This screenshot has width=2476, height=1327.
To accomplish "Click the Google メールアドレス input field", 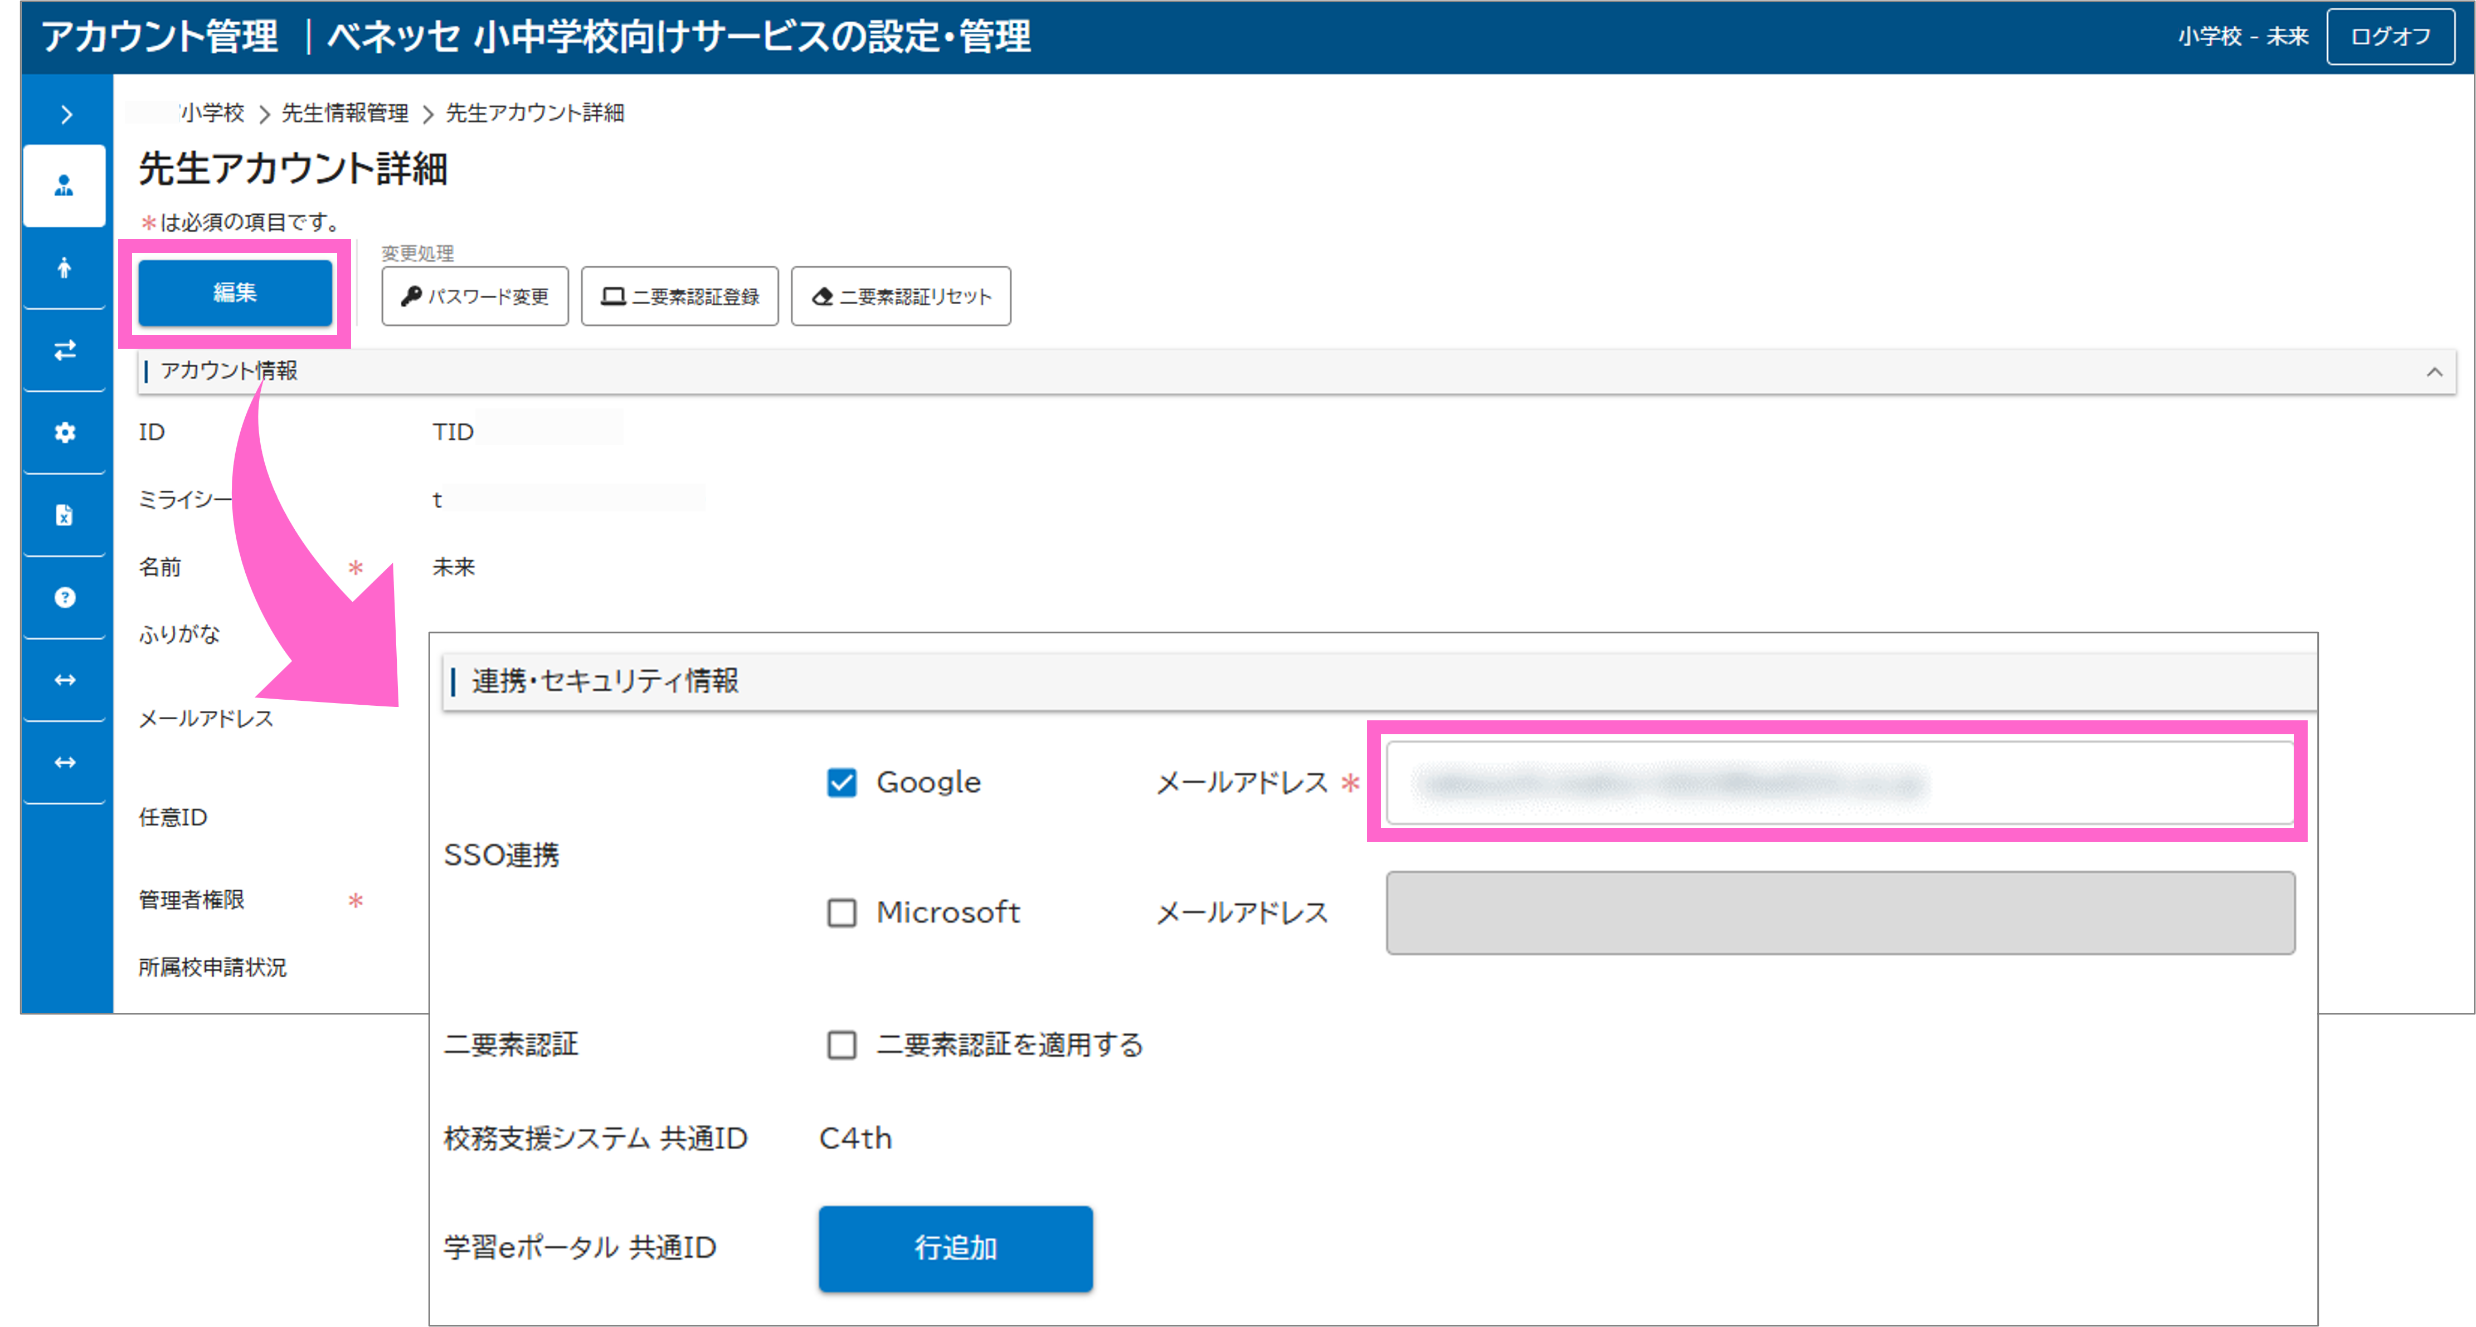I will (1838, 783).
